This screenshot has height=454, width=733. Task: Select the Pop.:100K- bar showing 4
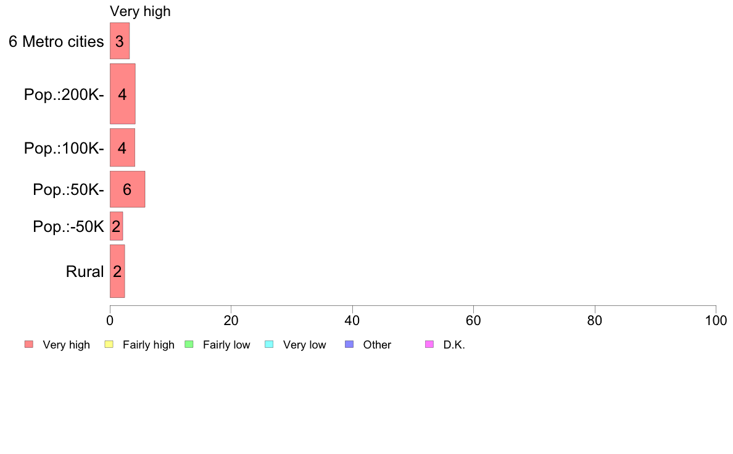[x=123, y=147]
